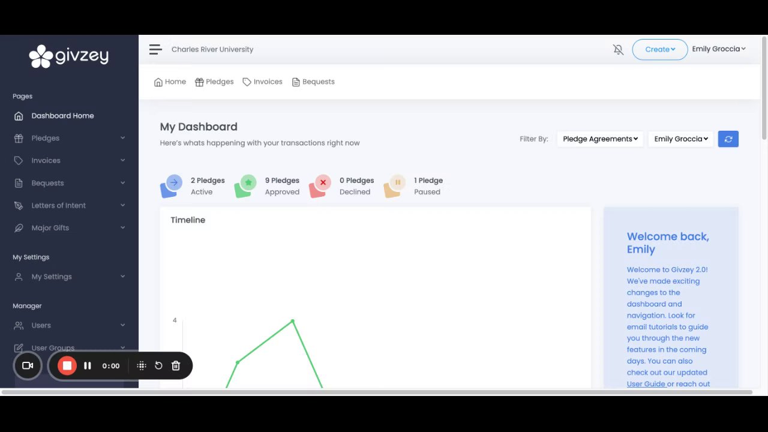Go to Home in top navigation
Screen dimensions: 768x432
coord(170,82)
